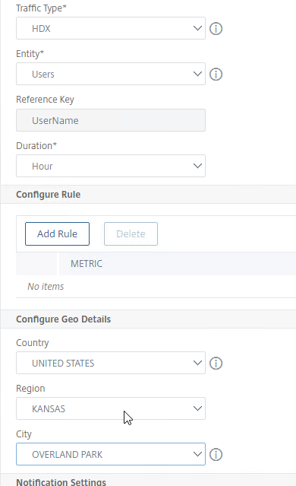Click the Notification Settings section header
296x486 pixels.
(x=61, y=481)
